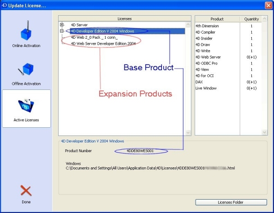Select the 4D ODBC Pro product row

coord(228,63)
